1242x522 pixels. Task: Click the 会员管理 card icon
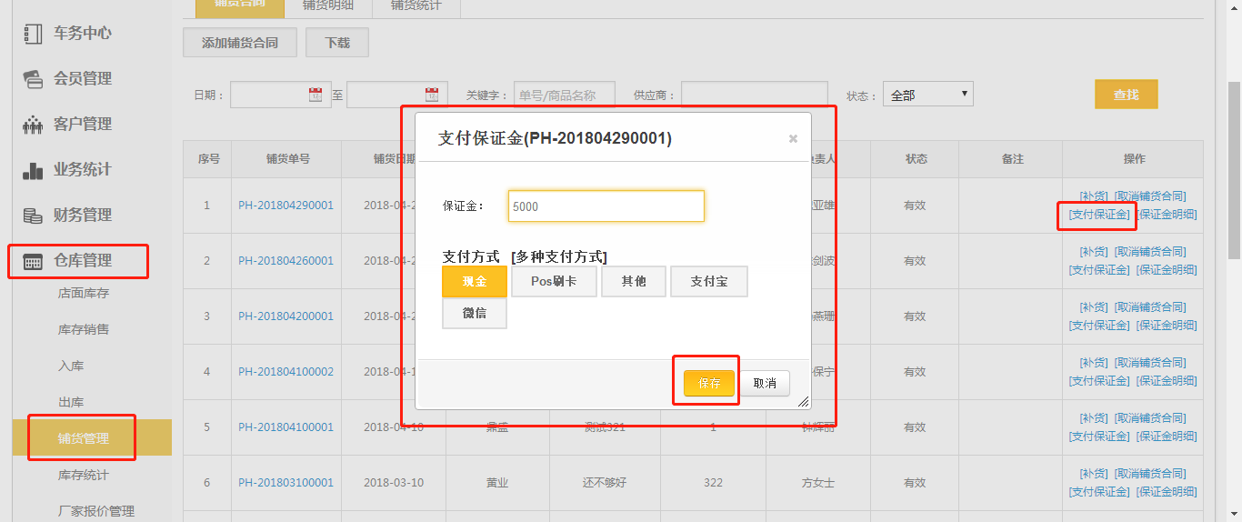coord(33,79)
